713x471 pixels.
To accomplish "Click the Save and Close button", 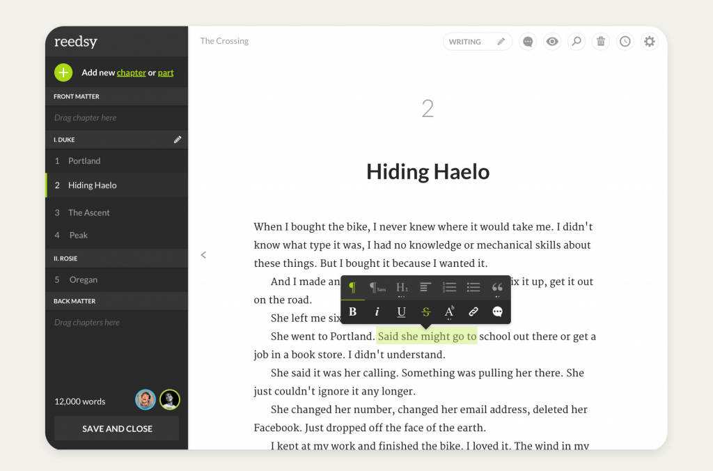I will 117,428.
